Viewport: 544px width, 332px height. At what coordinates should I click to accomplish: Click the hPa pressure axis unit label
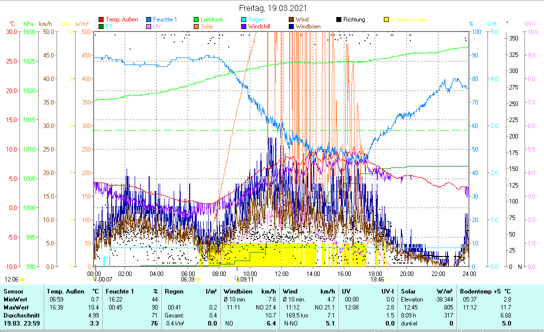28,23
